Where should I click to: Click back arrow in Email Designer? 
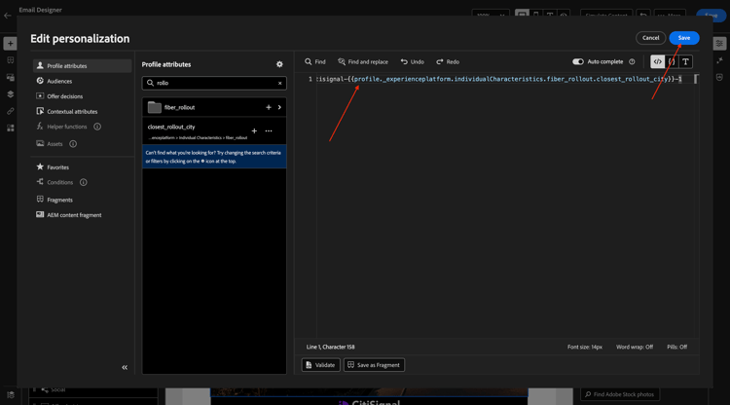pos(8,16)
